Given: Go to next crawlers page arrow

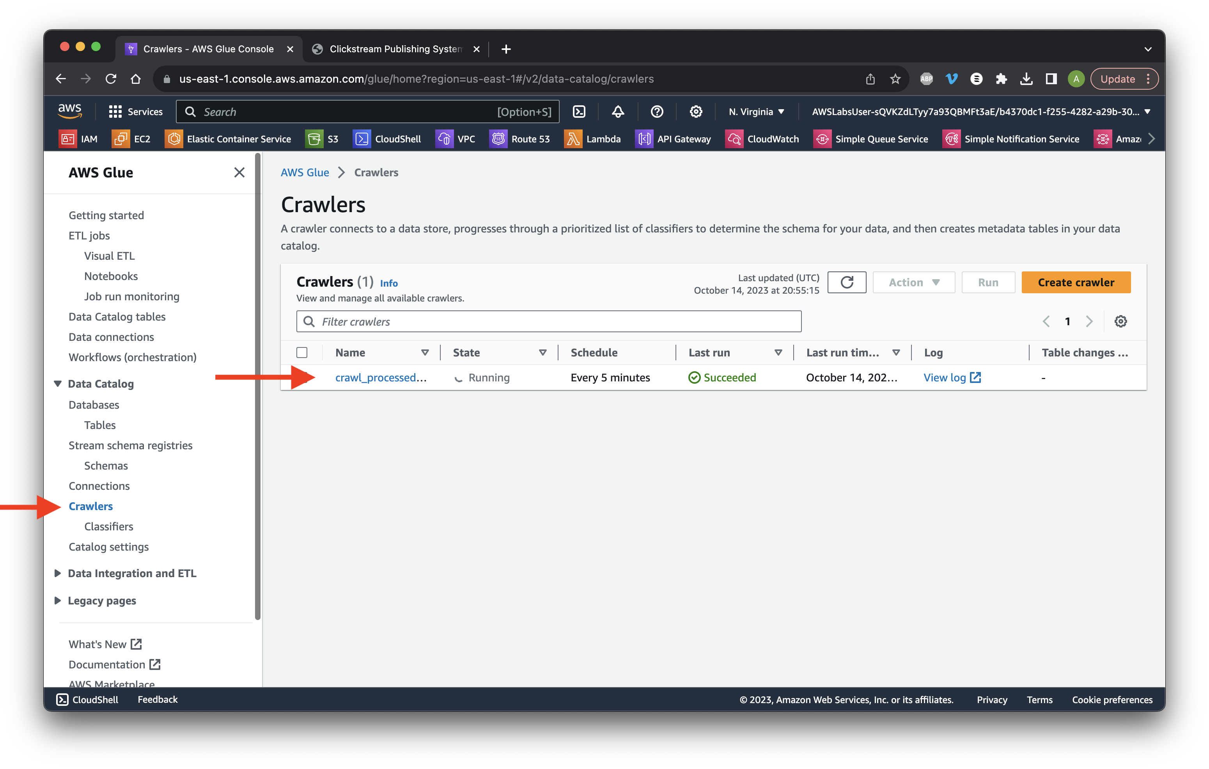Looking at the screenshot, I should [1089, 321].
